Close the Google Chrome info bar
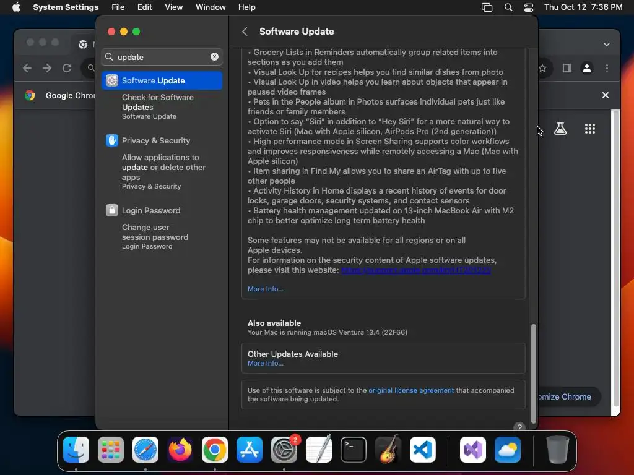The image size is (634, 475). pos(606,95)
